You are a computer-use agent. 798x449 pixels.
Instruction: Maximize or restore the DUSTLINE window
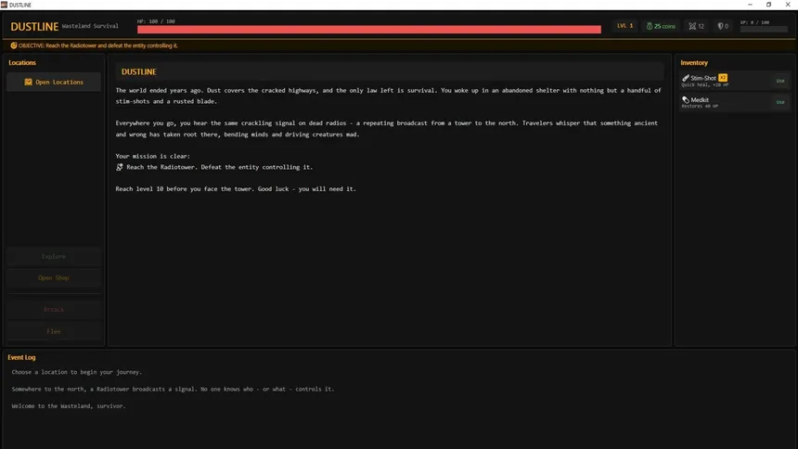[769, 5]
